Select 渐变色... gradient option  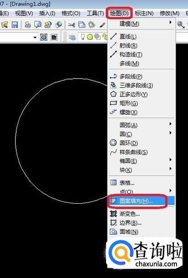[141, 214]
